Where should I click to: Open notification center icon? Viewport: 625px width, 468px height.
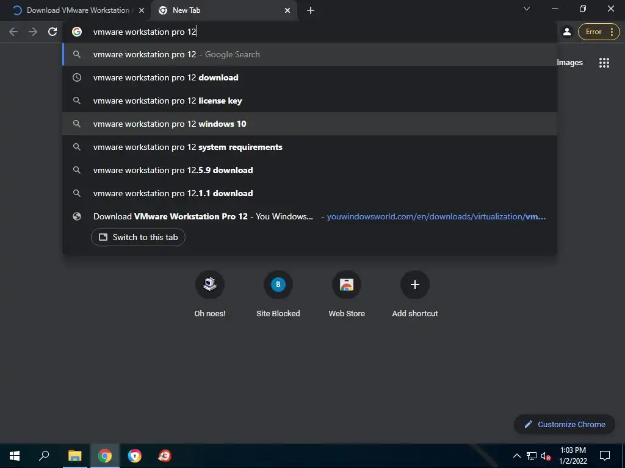pos(605,456)
